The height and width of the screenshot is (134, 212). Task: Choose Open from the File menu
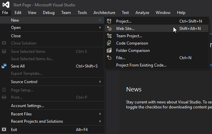(x=52, y=27)
